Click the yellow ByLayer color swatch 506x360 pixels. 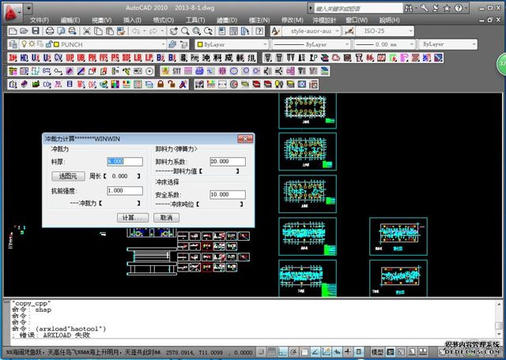point(200,44)
